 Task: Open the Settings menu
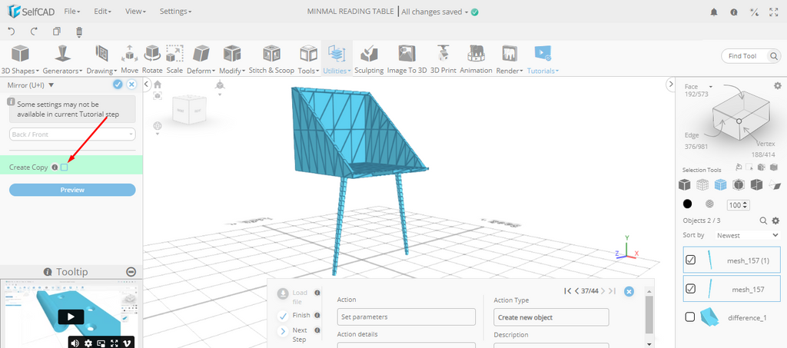point(175,12)
